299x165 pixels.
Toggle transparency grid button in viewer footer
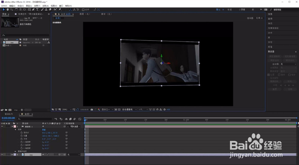119,110
